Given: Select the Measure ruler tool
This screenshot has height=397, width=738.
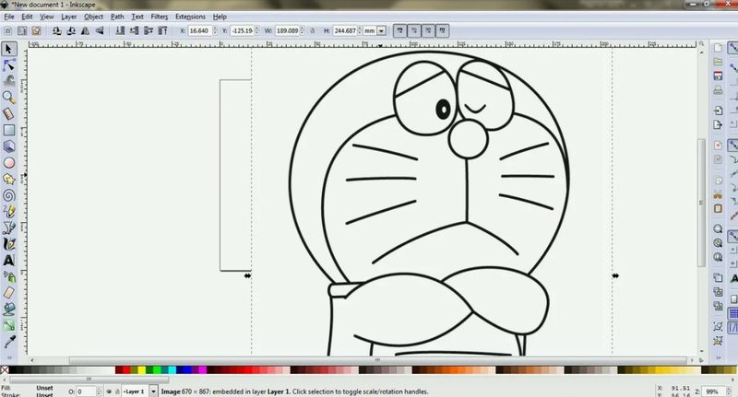Looking at the screenshot, I should point(9,113).
